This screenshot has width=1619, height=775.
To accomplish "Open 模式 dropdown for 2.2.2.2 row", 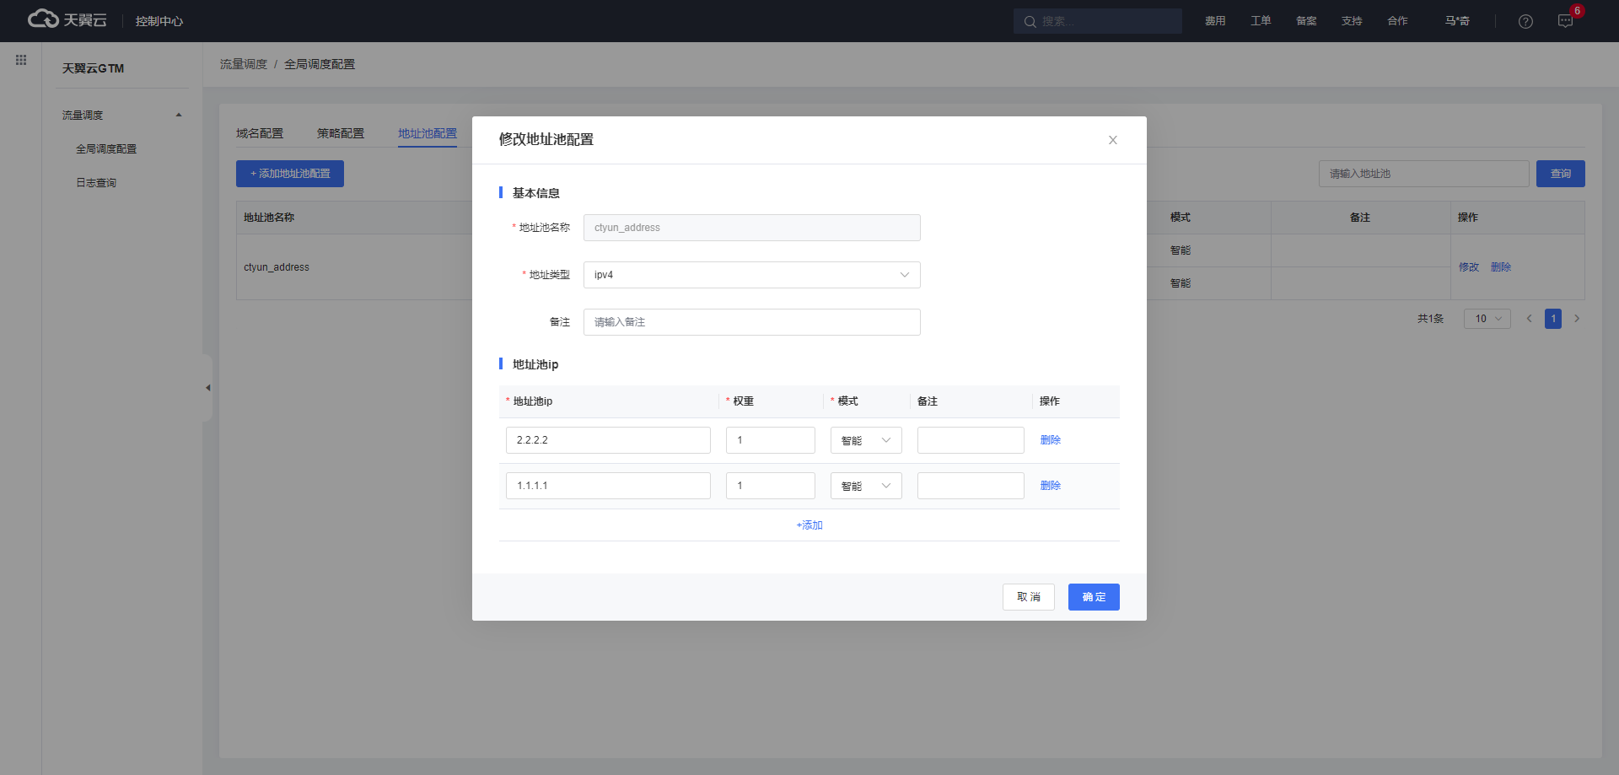I will (x=866, y=440).
